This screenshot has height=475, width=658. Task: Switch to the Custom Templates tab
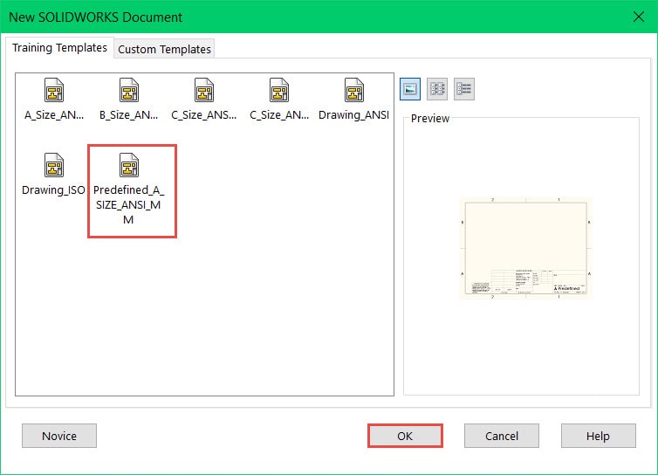164,49
